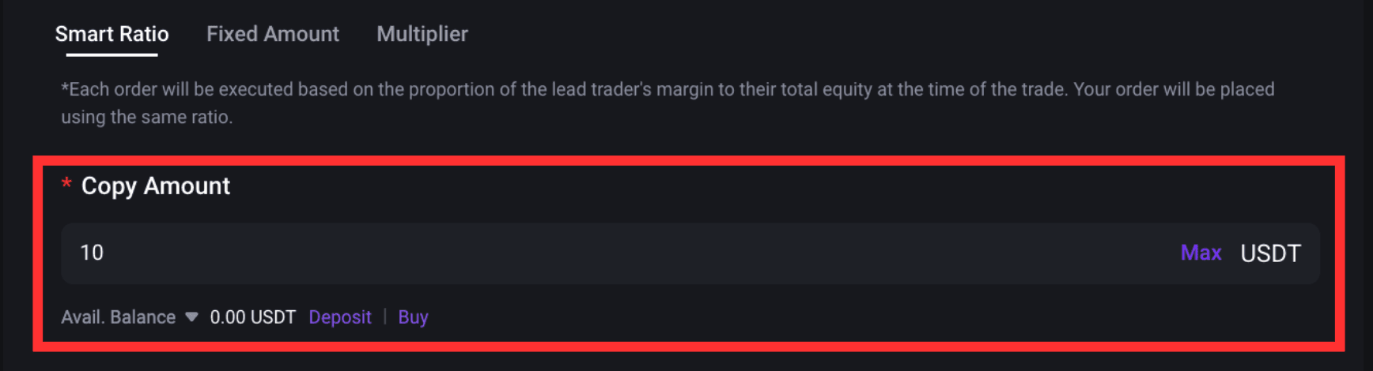The image size is (1373, 371).
Task: Click the word Ratio in Smart Ratio
Action: coord(145,34)
